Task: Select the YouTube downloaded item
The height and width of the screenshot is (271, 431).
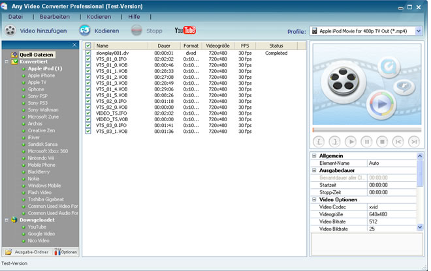Action: coord(37,227)
